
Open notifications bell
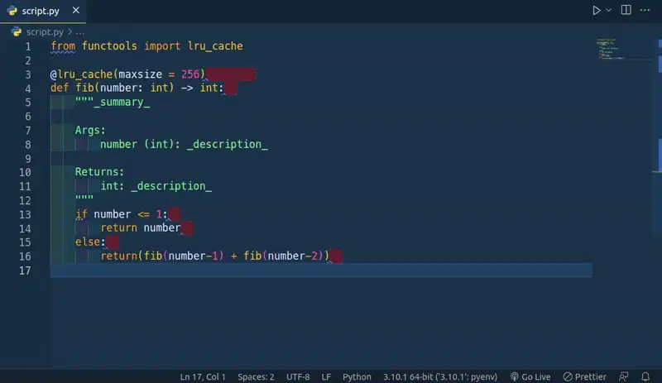point(645,376)
